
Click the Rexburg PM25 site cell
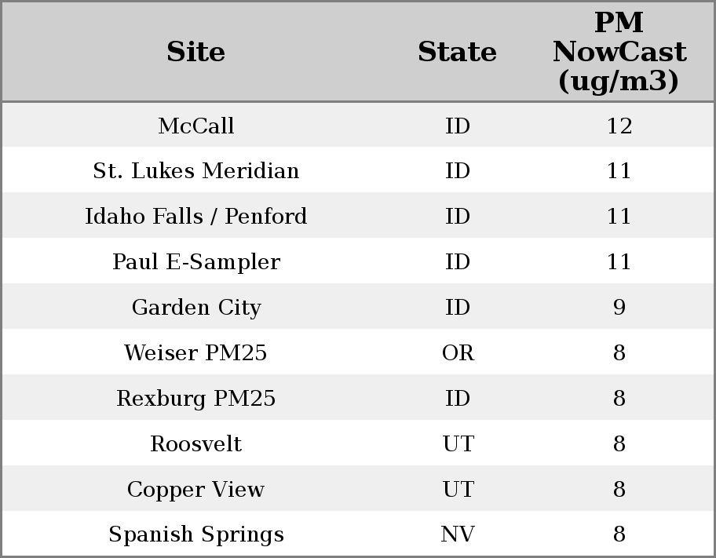(x=196, y=399)
